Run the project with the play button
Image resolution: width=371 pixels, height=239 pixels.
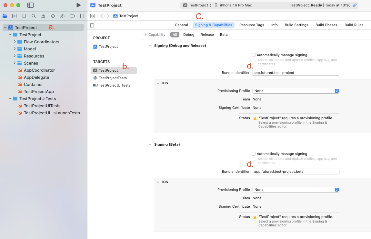[x=78, y=5]
